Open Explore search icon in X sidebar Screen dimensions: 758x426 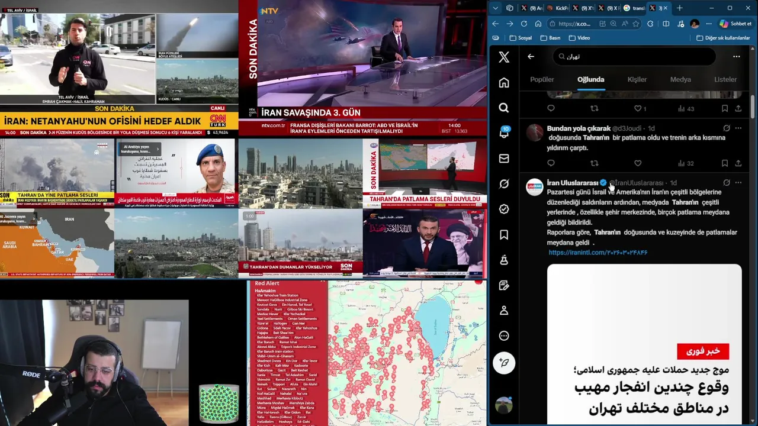[x=504, y=108]
